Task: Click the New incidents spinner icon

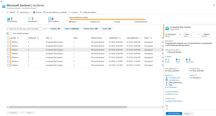Action: tap(29, 19)
